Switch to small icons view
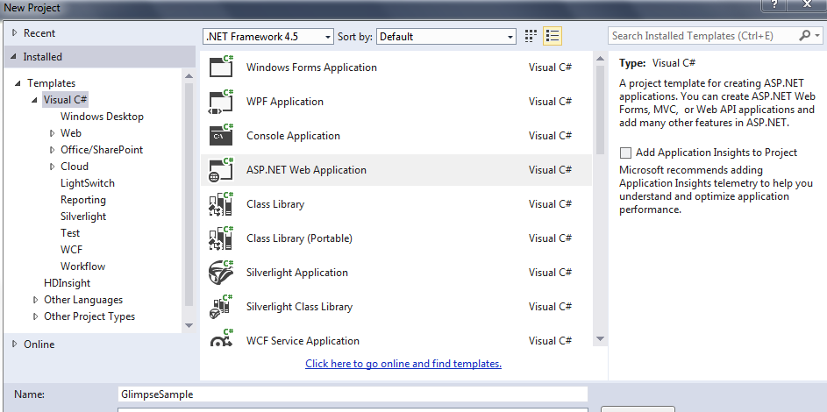This screenshot has height=412, width=827. (531, 36)
